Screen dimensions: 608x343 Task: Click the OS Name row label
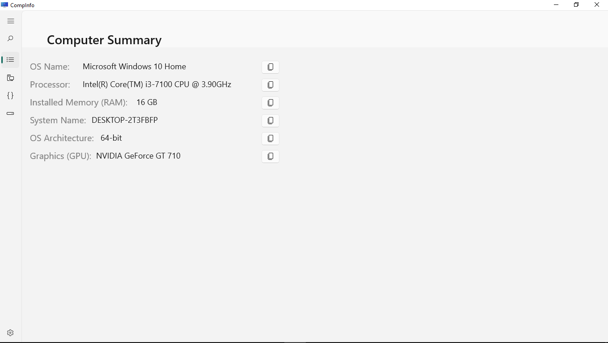coord(50,67)
